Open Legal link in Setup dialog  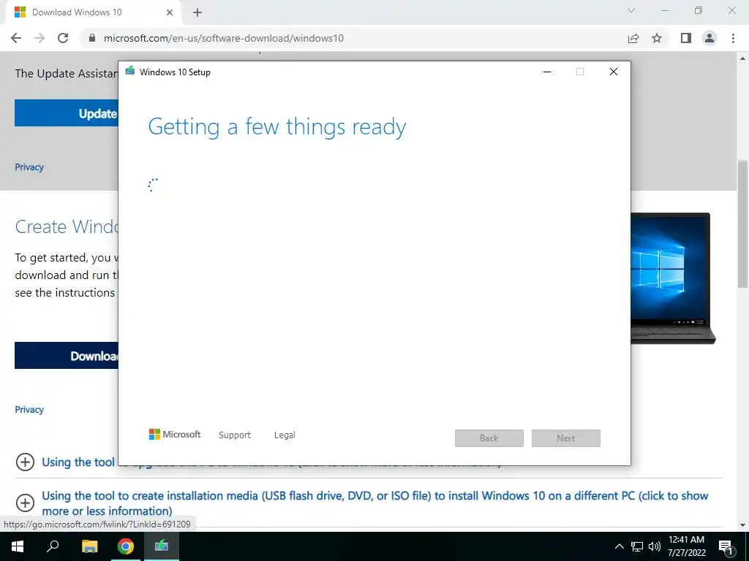coord(285,435)
